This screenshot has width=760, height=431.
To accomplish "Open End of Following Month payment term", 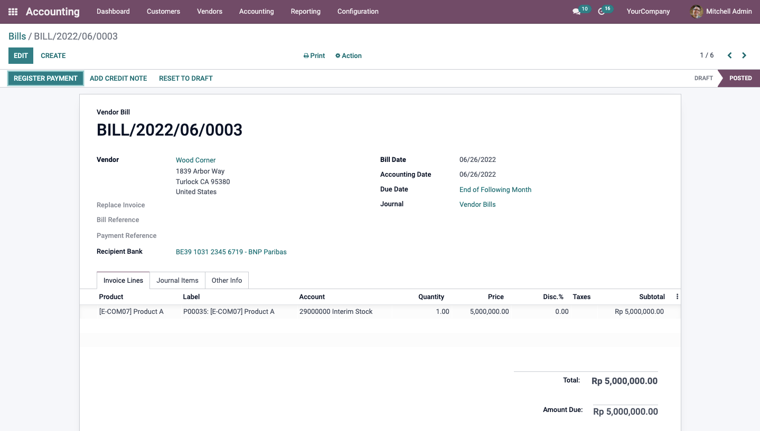I will (495, 190).
